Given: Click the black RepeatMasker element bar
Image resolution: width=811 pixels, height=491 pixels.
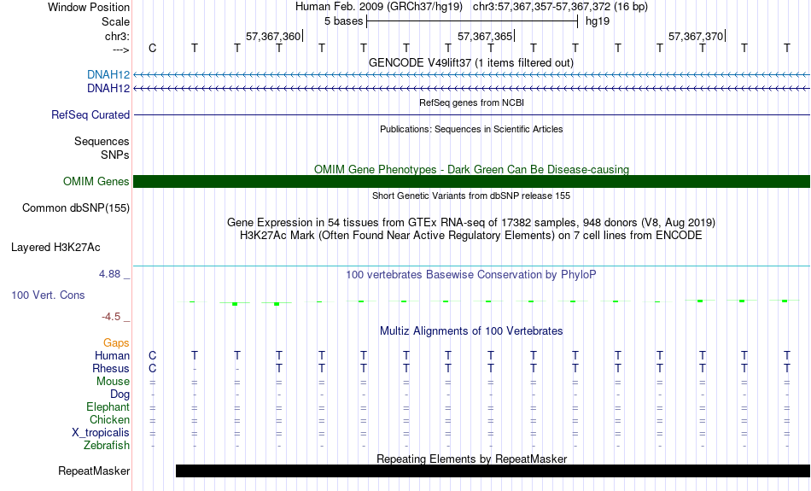Looking at the screenshot, I should (493, 471).
